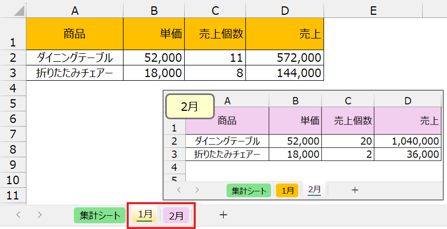Select the 2月 sheet tab
Viewport: 447px width, 229px height.
pyautogui.click(x=176, y=215)
